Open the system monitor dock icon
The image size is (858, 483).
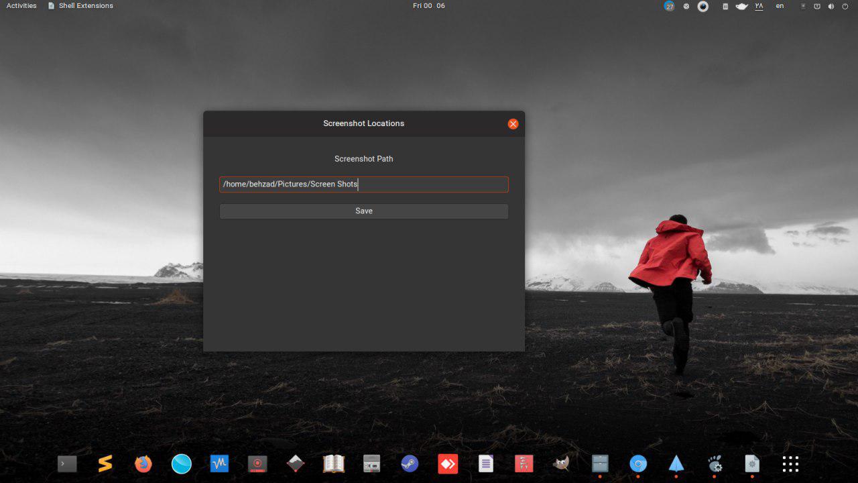pyautogui.click(x=219, y=464)
